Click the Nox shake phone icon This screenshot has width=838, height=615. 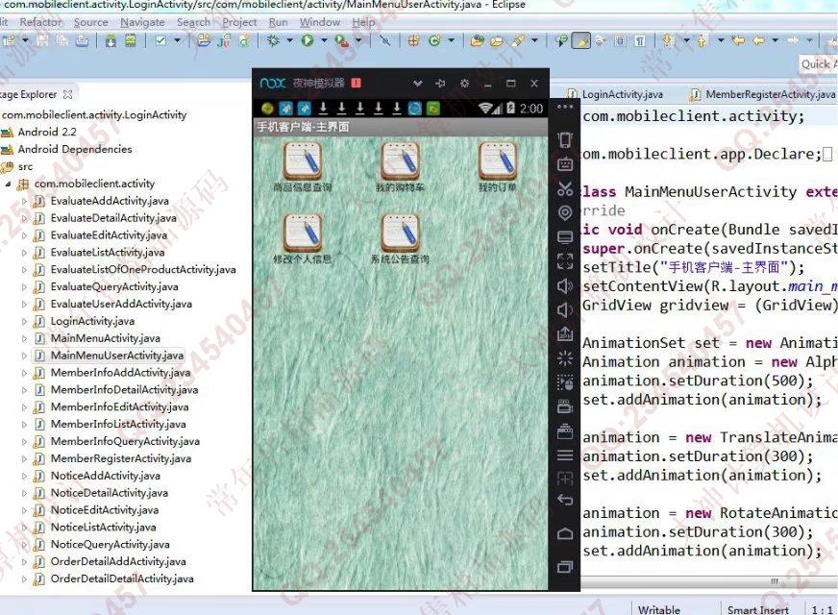tap(565, 139)
